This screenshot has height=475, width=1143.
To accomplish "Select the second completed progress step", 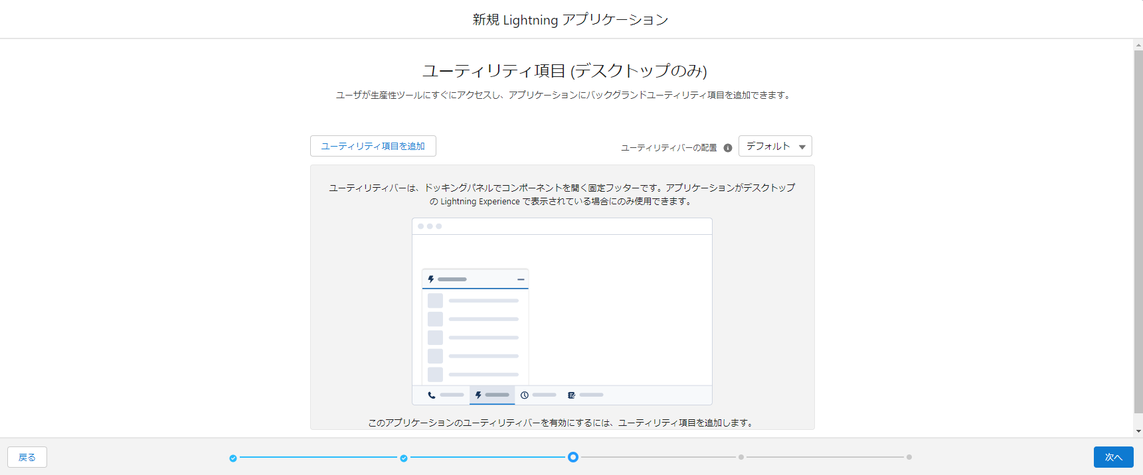I will (x=404, y=458).
